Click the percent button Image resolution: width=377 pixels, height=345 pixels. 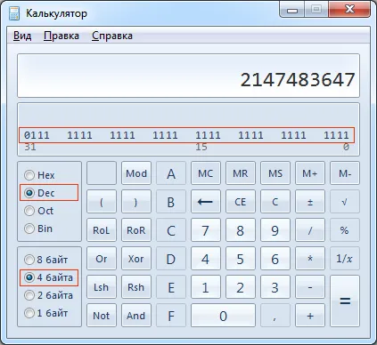[345, 230]
